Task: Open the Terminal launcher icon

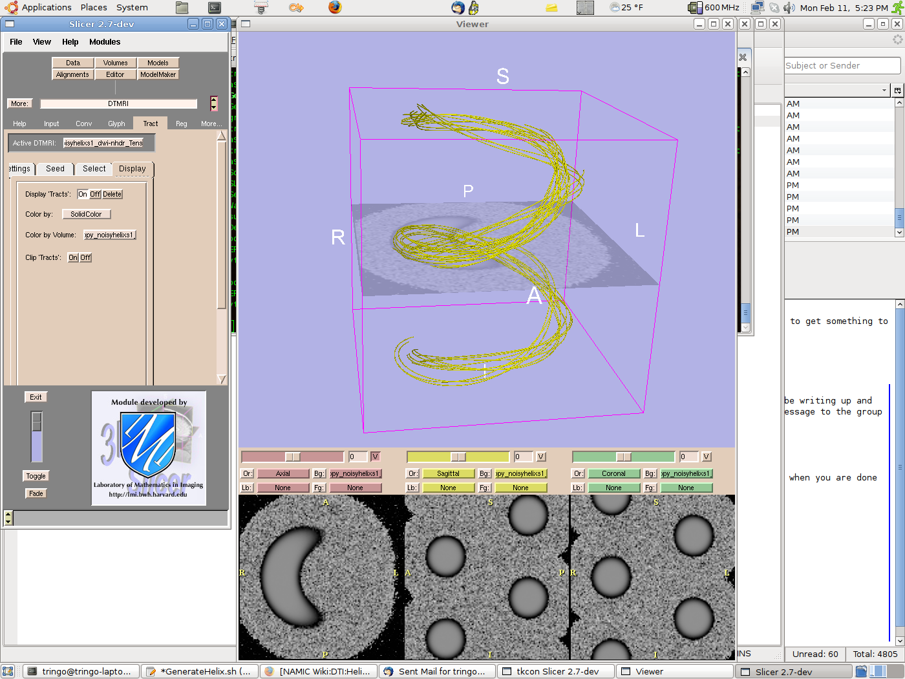Action: pos(215,8)
